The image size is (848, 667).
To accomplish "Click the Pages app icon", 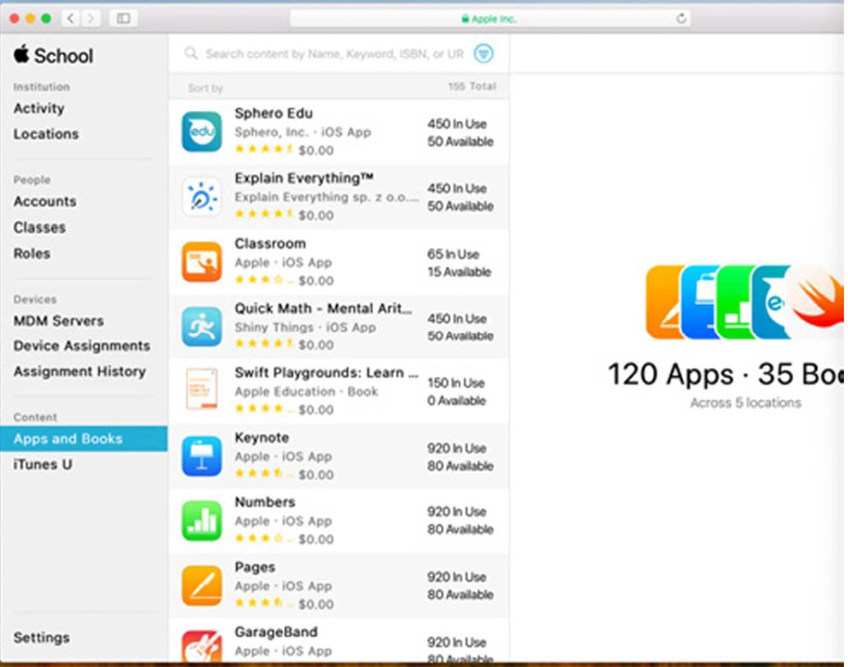I will 201,586.
